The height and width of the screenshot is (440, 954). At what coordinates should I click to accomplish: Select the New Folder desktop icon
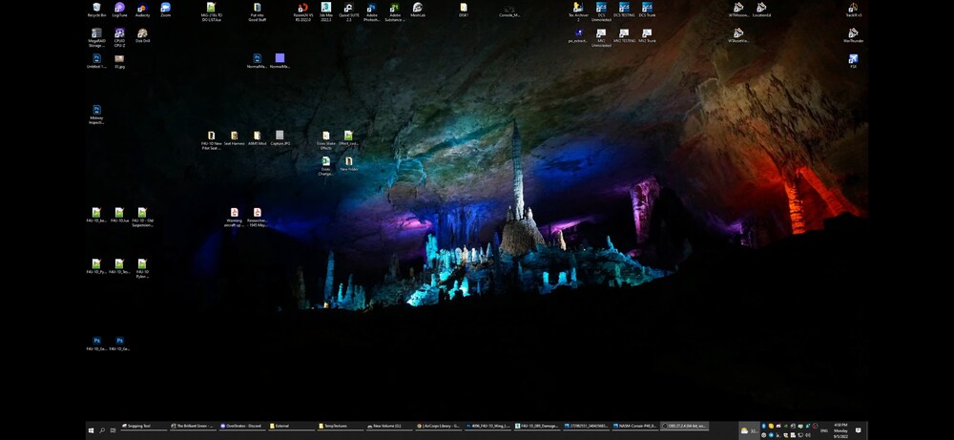[348, 164]
